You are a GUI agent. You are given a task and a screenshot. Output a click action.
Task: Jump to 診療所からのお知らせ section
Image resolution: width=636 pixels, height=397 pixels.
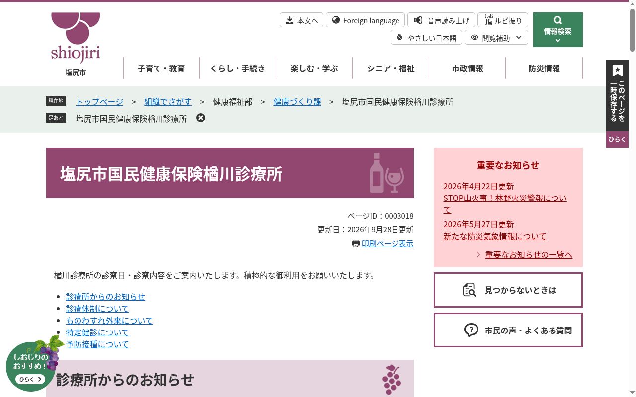pyautogui.click(x=105, y=297)
